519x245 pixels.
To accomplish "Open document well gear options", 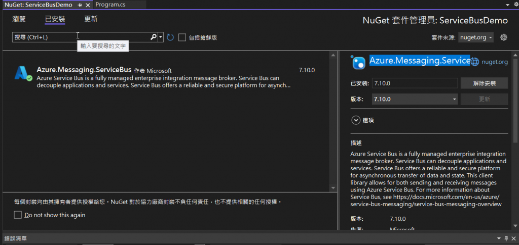I will click(x=516, y=5).
